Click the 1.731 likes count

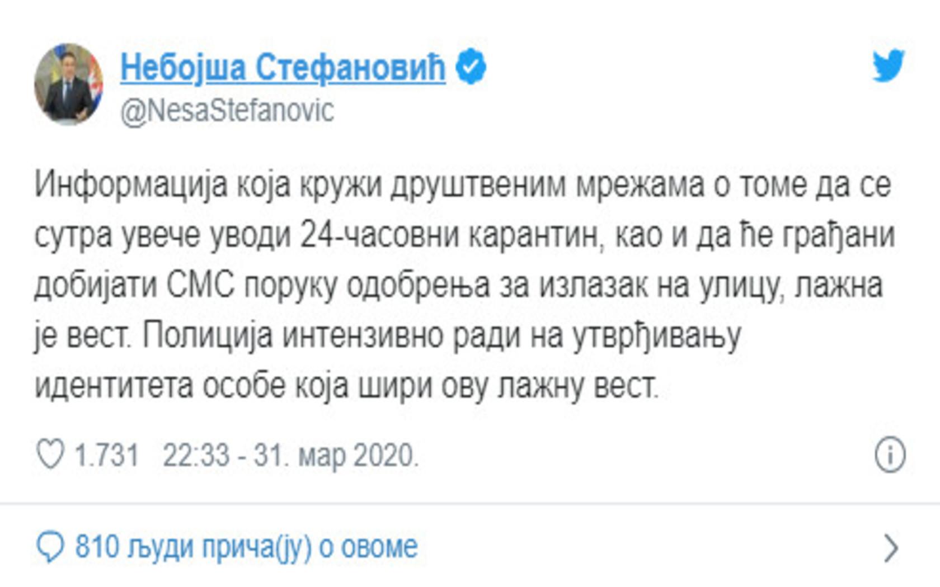pyautogui.click(x=106, y=455)
